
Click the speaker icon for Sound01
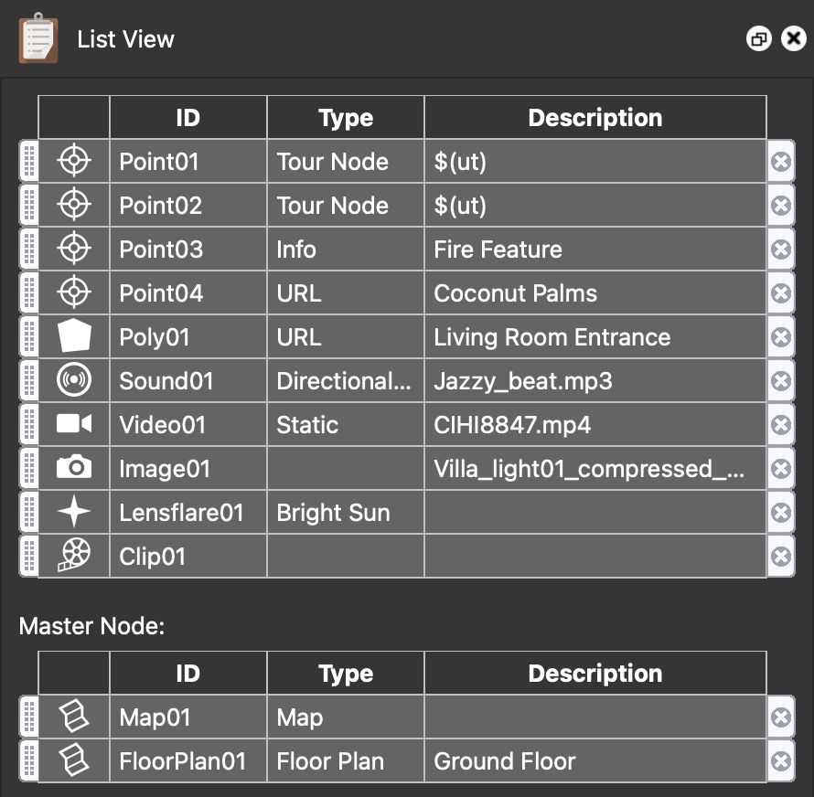coord(74,380)
